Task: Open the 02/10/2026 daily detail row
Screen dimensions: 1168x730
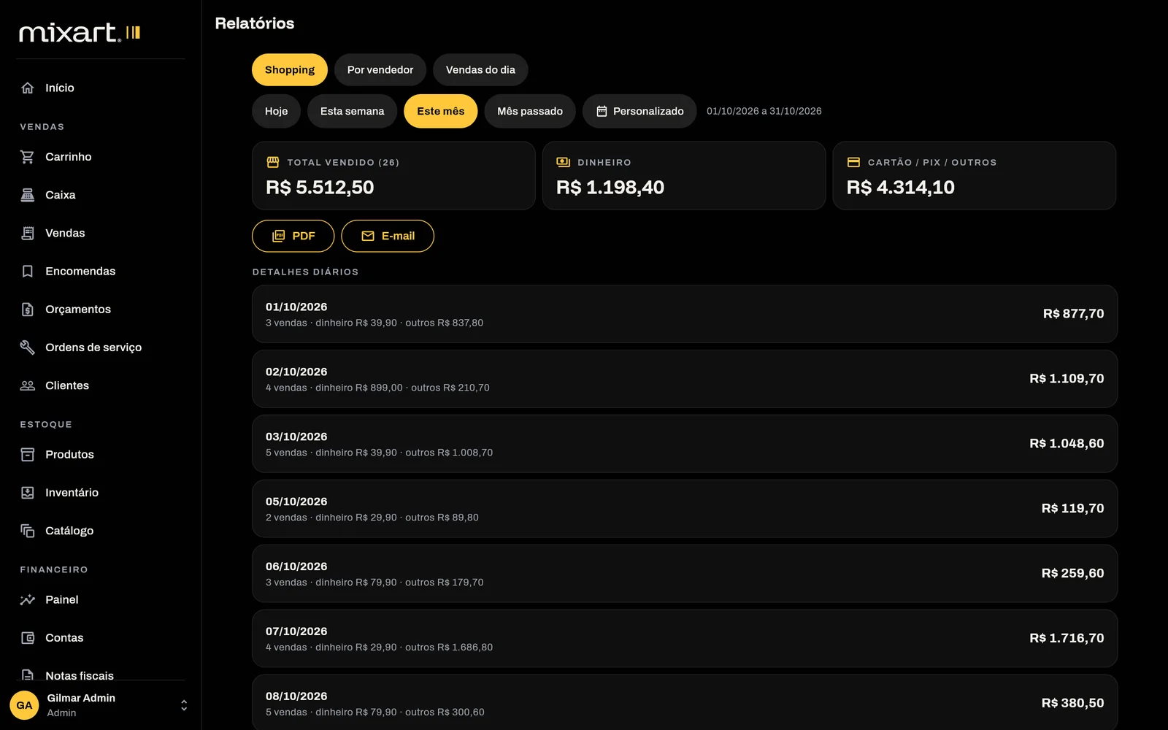Action: [685, 379]
